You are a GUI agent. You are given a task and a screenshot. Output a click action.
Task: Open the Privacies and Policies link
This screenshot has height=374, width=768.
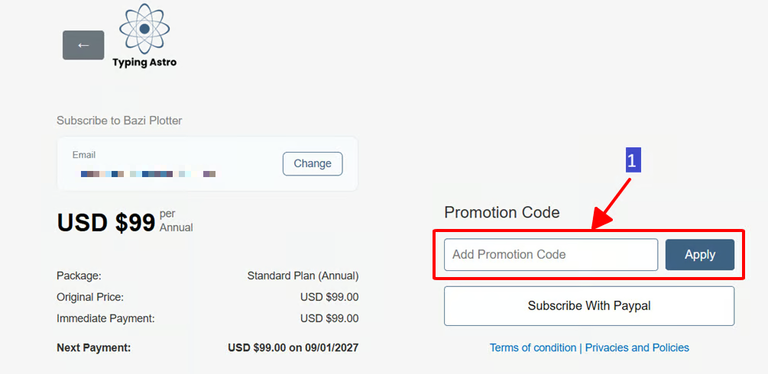coord(637,348)
